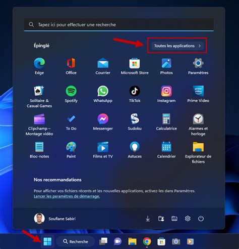Screen dimensions: 239x249
Task: Open the Soufiane Sabiri user account menu
Action: pyautogui.click(x=55, y=219)
